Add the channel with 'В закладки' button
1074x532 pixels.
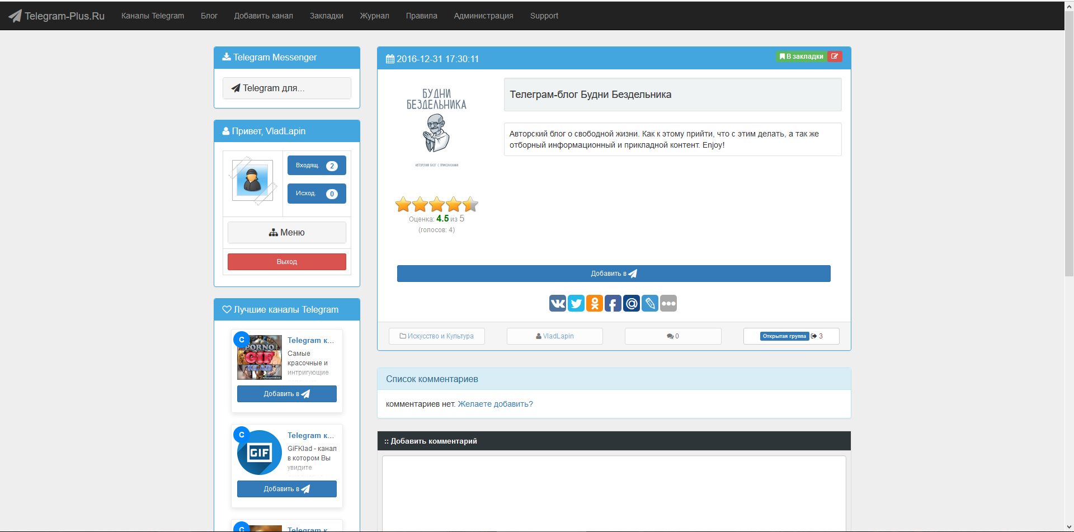coord(802,56)
